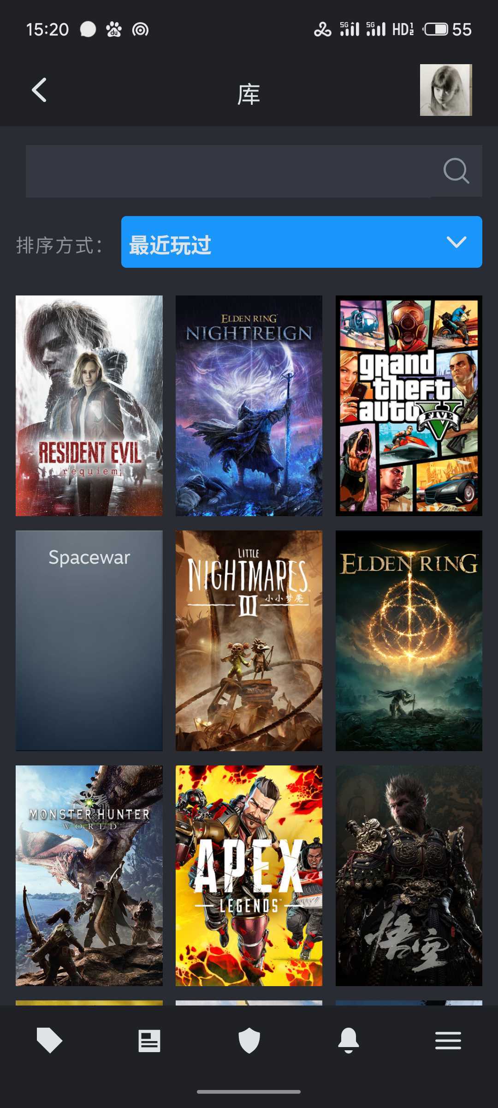Open the news feed icon tab

(149, 1041)
